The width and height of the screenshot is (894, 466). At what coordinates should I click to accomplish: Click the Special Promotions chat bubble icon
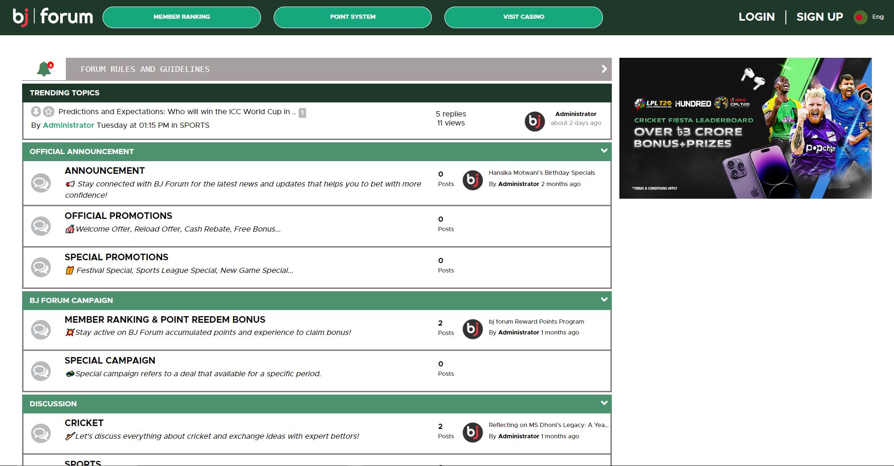[41, 267]
